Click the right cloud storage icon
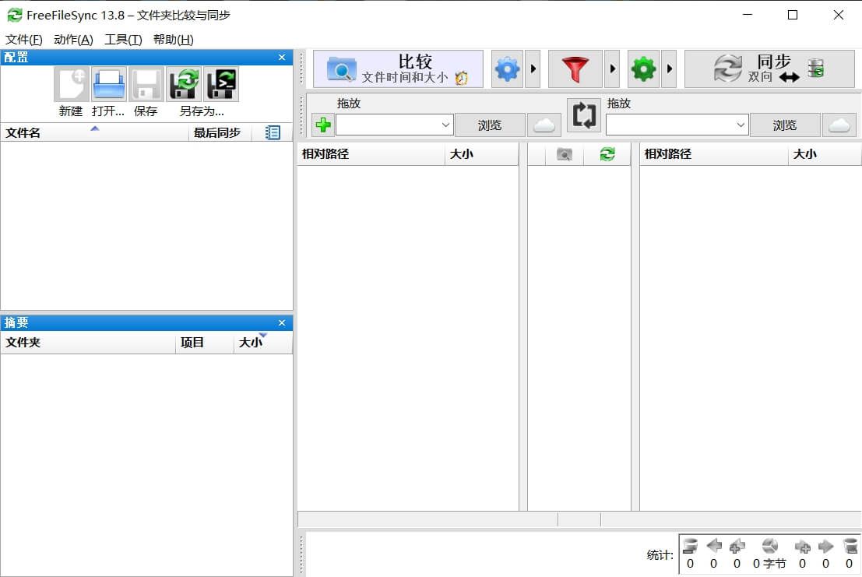862x577 pixels. [839, 125]
